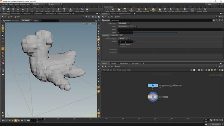The image size is (224, 126).
Task: Click the Div Size input field
Action: coord(126,42)
